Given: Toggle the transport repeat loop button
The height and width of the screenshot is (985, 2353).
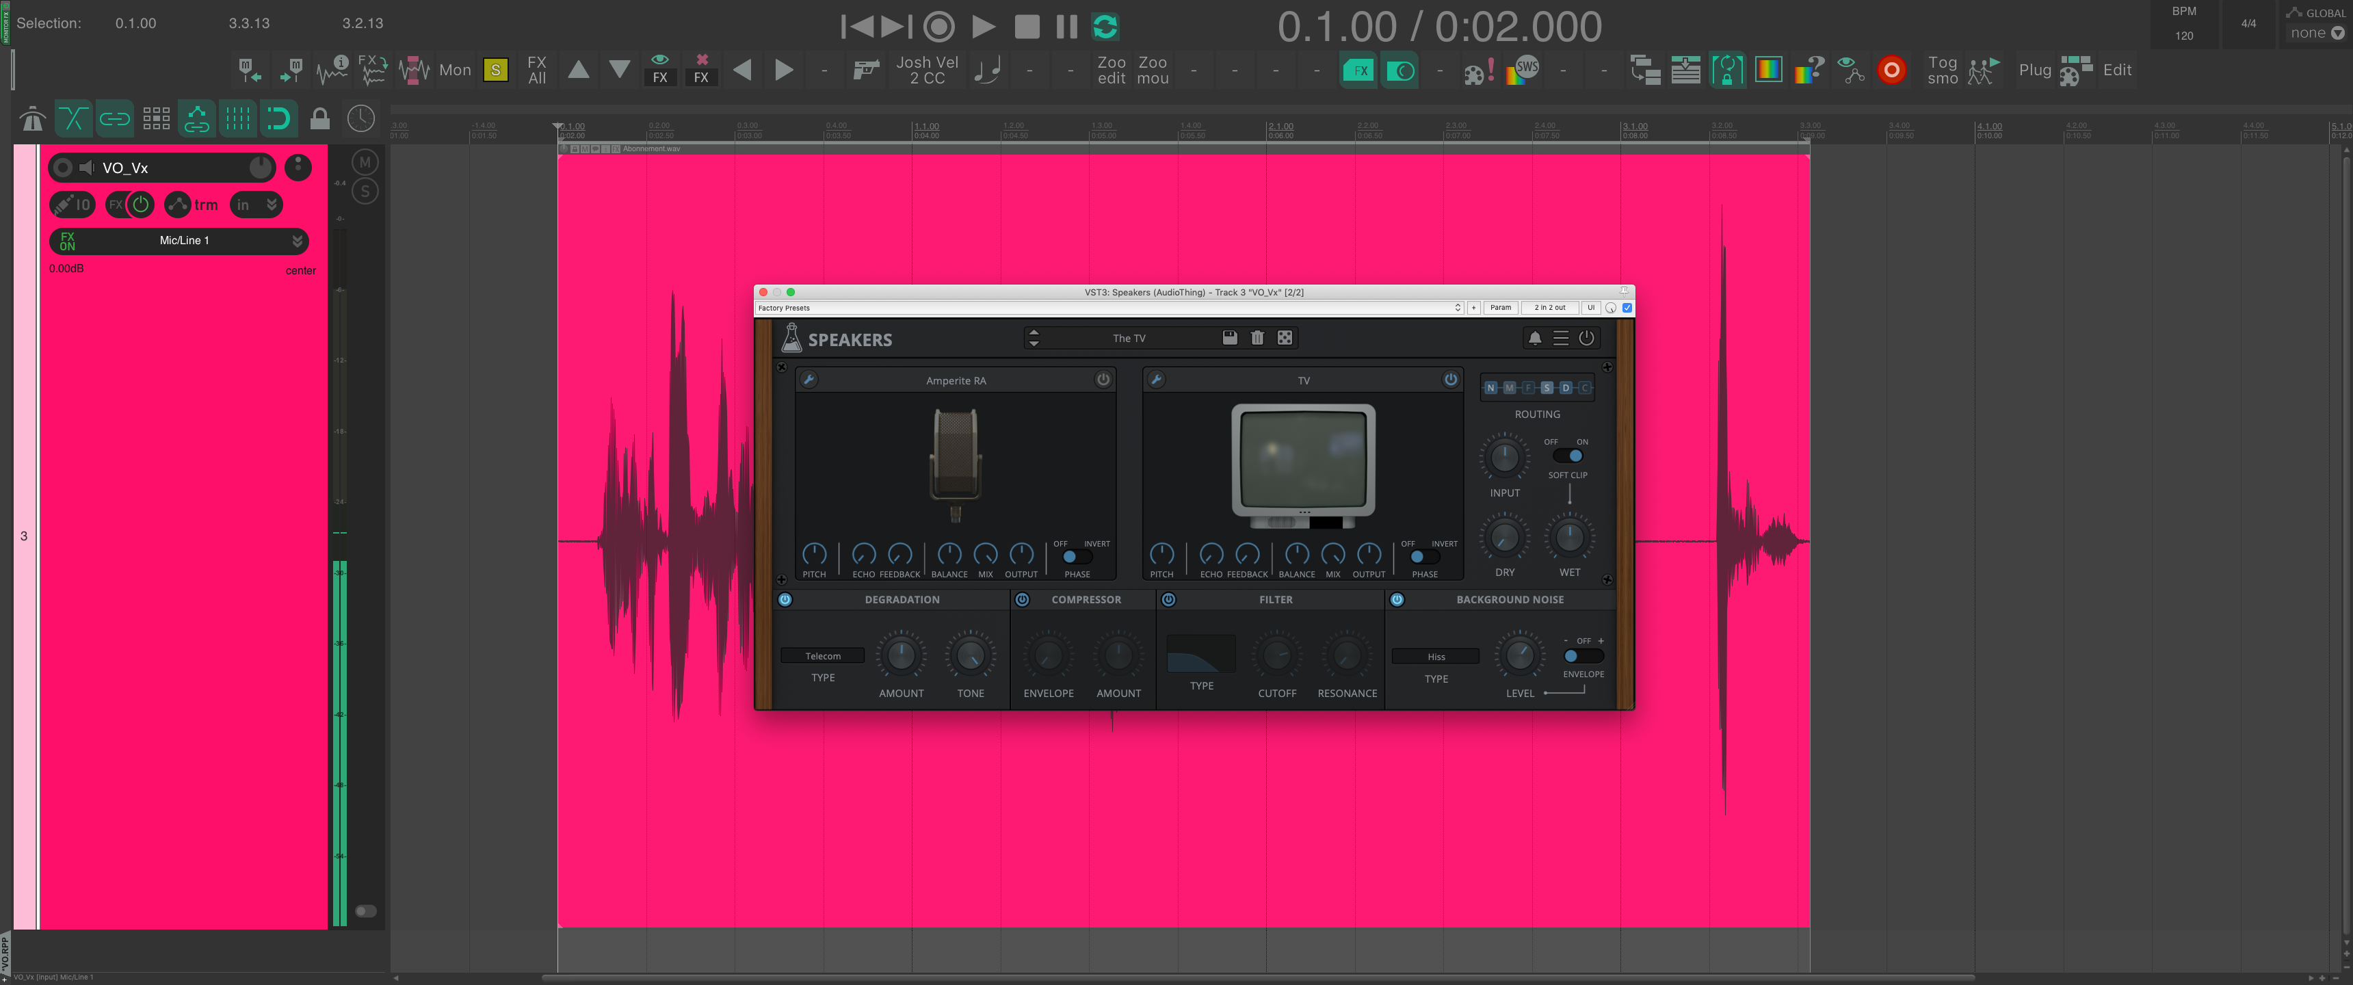Looking at the screenshot, I should (1105, 27).
